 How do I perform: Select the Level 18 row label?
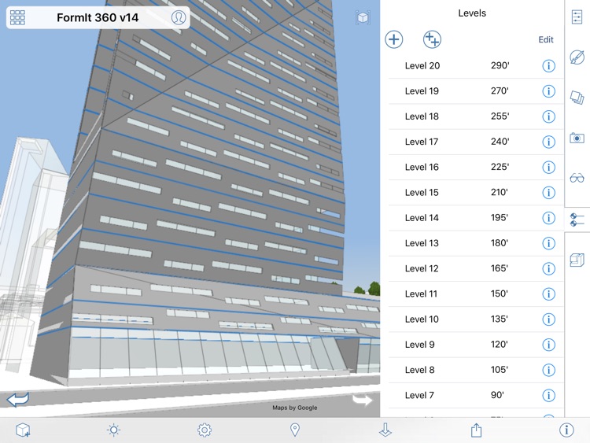[x=422, y=116]
